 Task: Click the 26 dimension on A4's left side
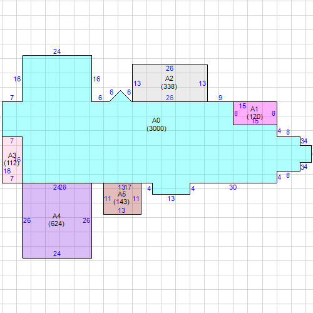[x=27, y=220]
